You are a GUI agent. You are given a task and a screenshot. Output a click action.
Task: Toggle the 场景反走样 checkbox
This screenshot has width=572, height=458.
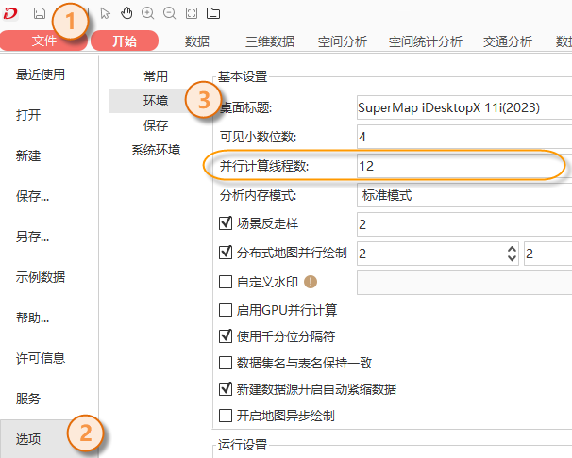[226, 224]
